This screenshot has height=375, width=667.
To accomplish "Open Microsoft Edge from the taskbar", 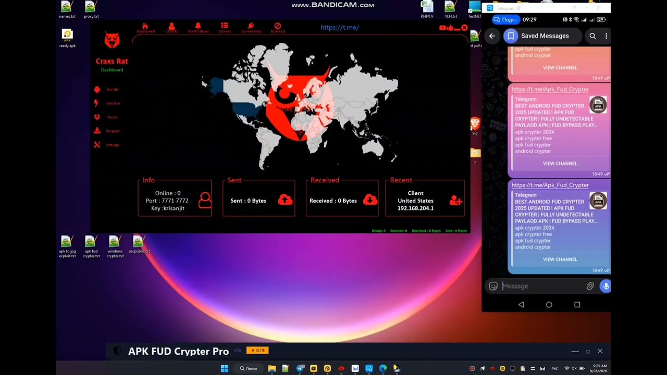I will pyautogui.click(x=383, y=368).
